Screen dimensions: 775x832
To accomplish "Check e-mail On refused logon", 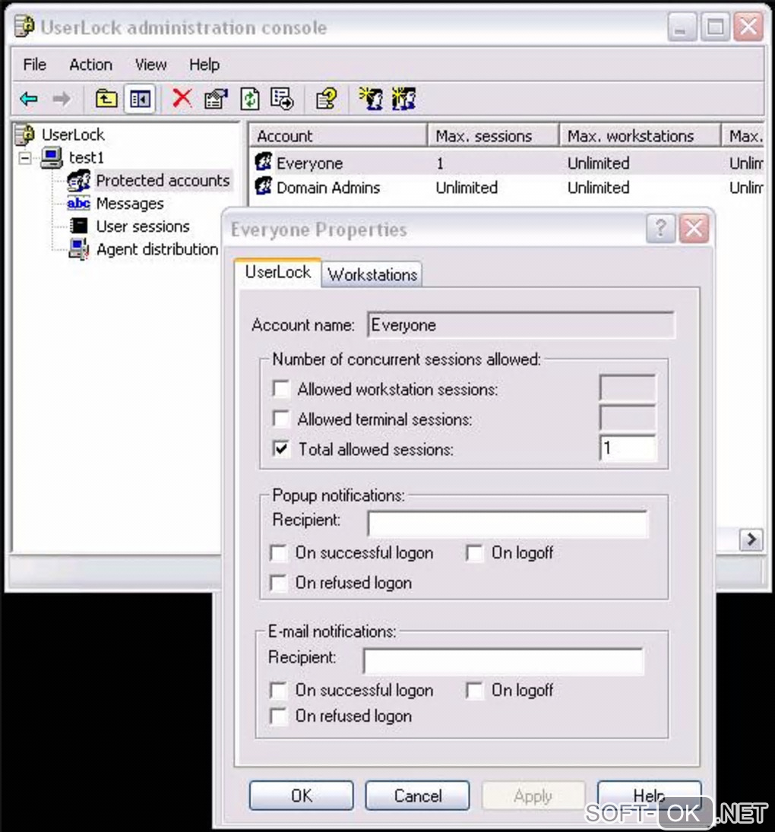I will click(279, 716).
